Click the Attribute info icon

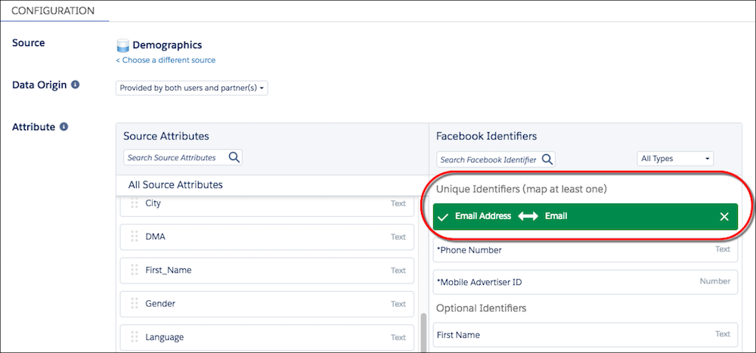64,127
